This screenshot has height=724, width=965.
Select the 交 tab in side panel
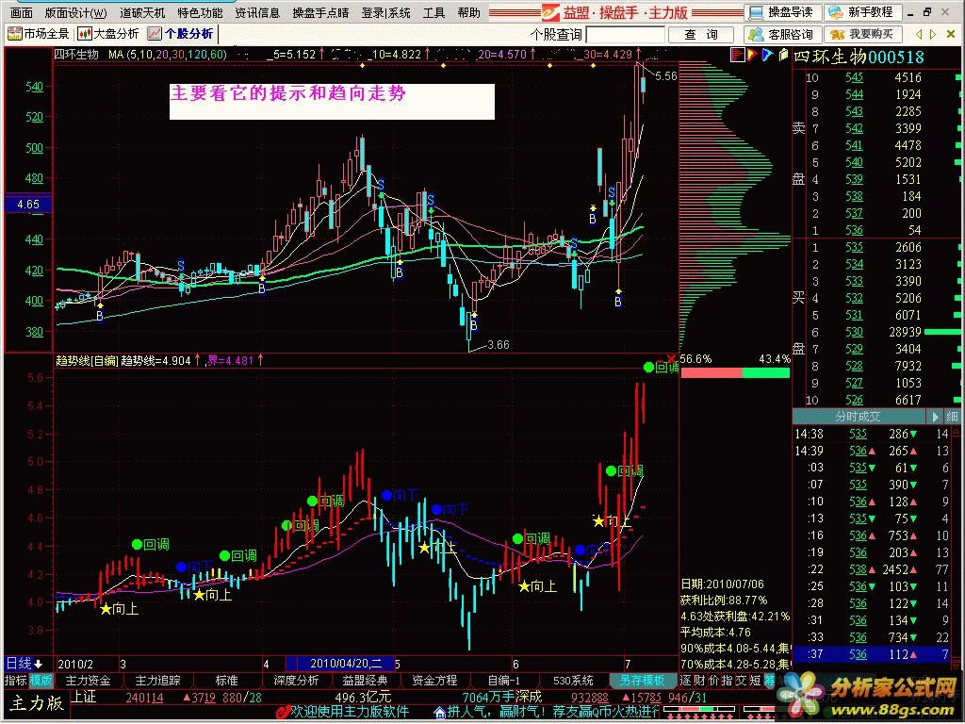tap(741, 681)
